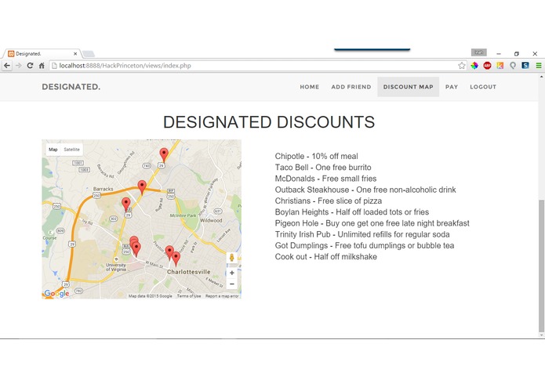This screenshot has height=387, width=545.
Task: Click the DESIGNATED. brand logo
Action: 71,87
